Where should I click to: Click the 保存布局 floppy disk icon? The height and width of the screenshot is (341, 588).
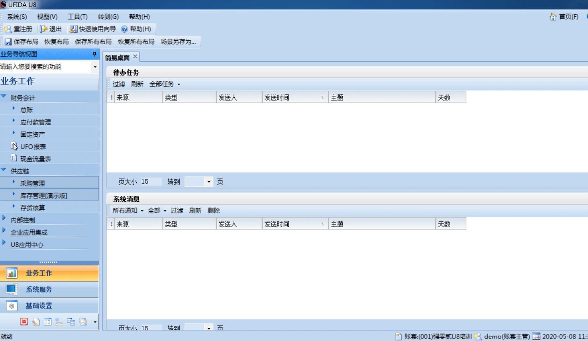(x=8, y=42)
